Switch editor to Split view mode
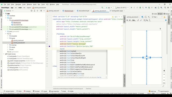The width and height of the screenshot is (172, 97). click(160, 14)
